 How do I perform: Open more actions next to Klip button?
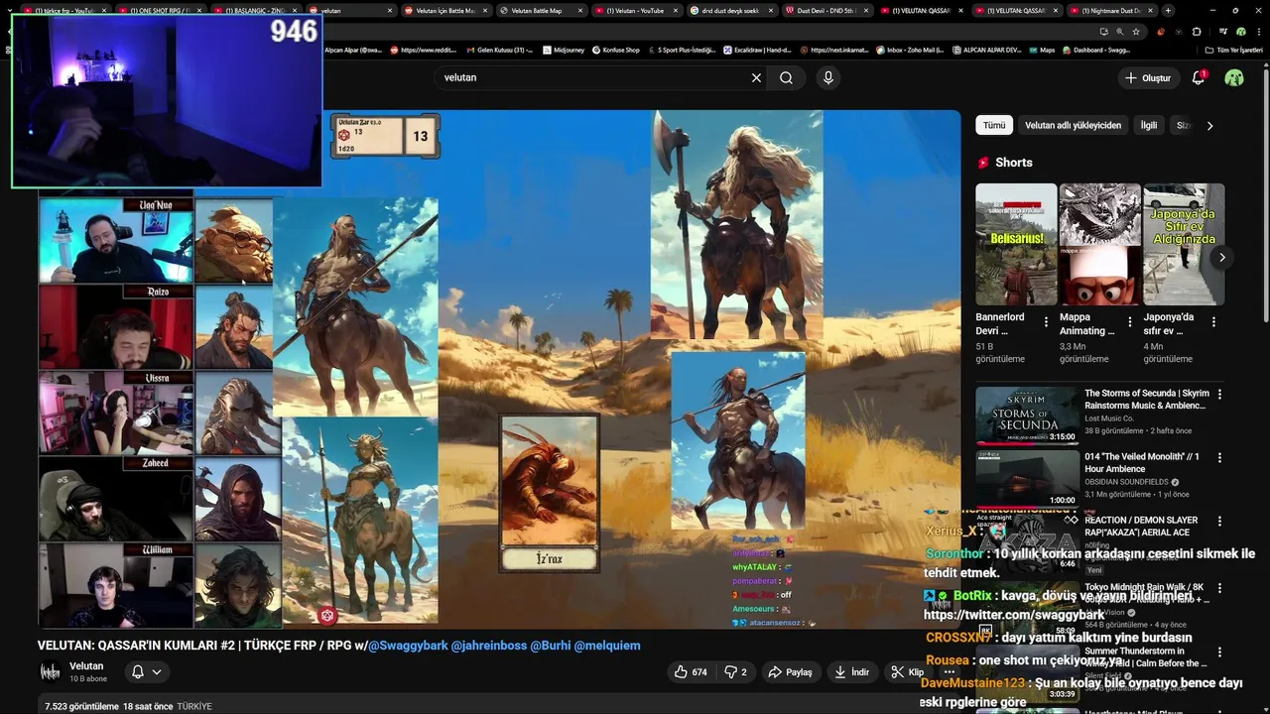[950, 671]
